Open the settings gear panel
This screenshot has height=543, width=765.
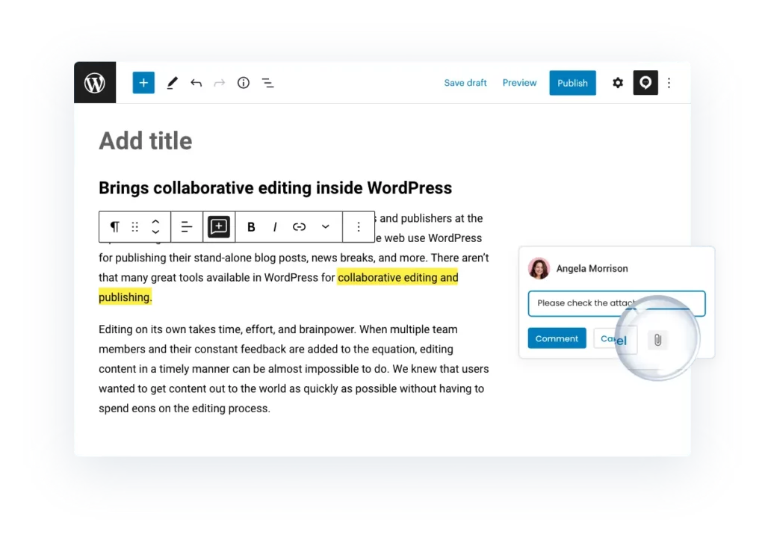618,82
